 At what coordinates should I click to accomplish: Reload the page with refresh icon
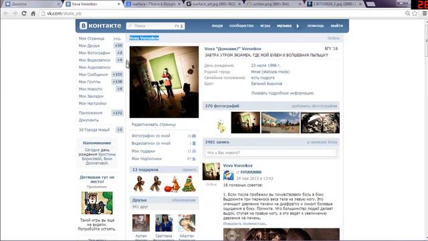point(24,13)
